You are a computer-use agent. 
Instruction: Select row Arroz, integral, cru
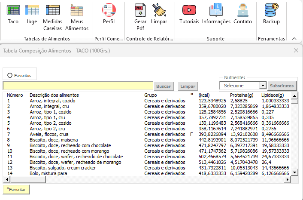coord(147,106)
